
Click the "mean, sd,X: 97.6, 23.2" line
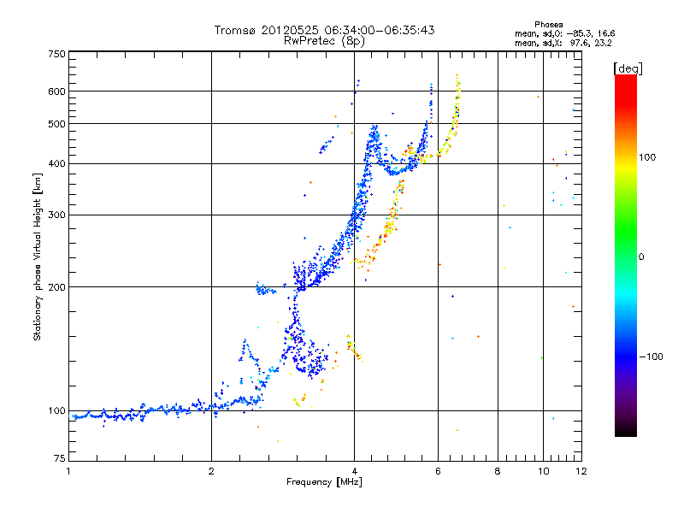click(563, 44)
